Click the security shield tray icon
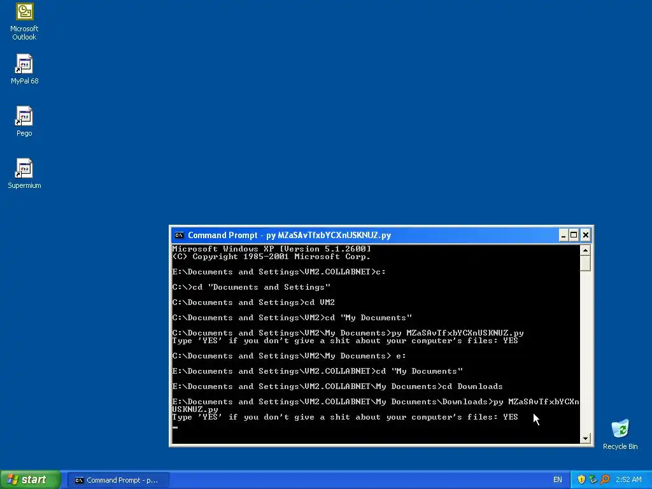Image resolution: width=652 pixels, height=489 pixels. pos(581,479)
